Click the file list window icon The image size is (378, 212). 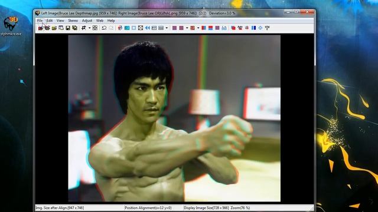click(61, 28)
